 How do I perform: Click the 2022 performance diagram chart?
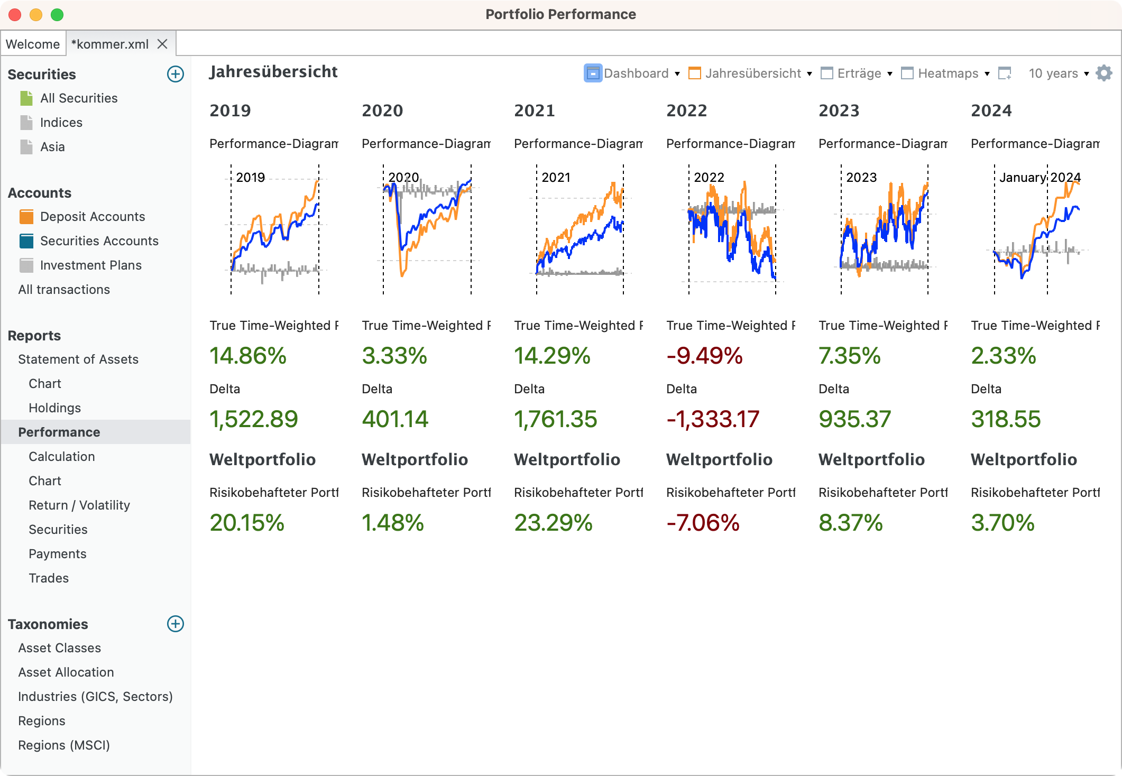pos(732,230)
